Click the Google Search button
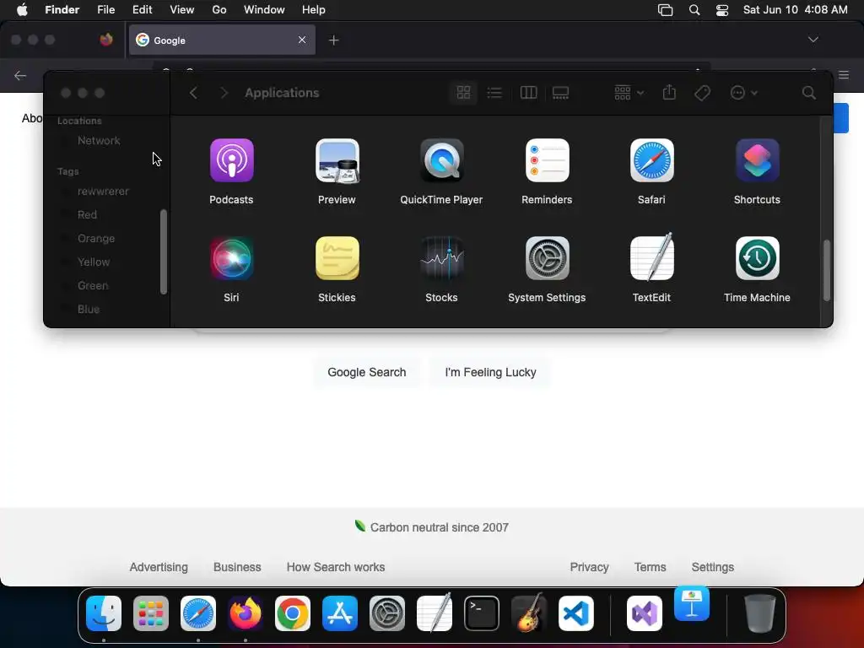Image resolution: width=864 pixels, height=648 pixels. point(367,372)
